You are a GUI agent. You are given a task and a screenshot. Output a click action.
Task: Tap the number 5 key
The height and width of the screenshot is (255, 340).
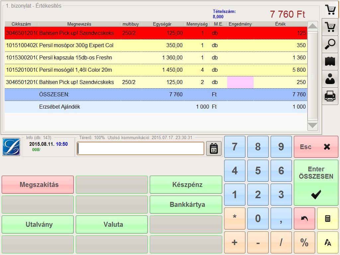(258, 171)
